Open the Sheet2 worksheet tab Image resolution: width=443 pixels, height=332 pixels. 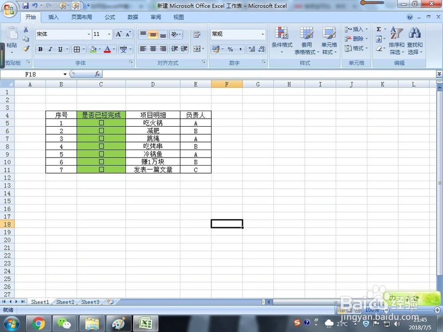[65, 302]
